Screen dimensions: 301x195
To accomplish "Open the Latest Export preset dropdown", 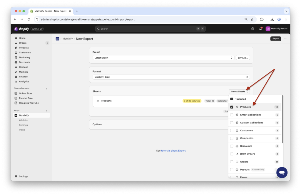I will coord(163,57).
